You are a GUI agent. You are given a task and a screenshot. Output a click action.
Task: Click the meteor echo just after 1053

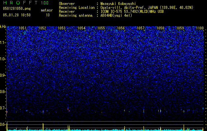point(68,109)
